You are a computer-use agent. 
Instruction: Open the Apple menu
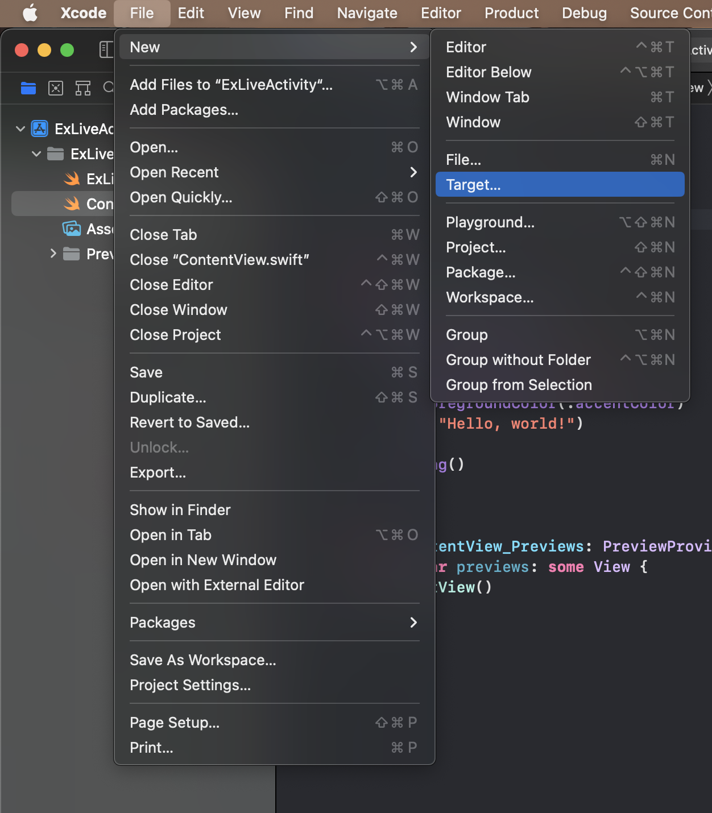click(30, 13)
